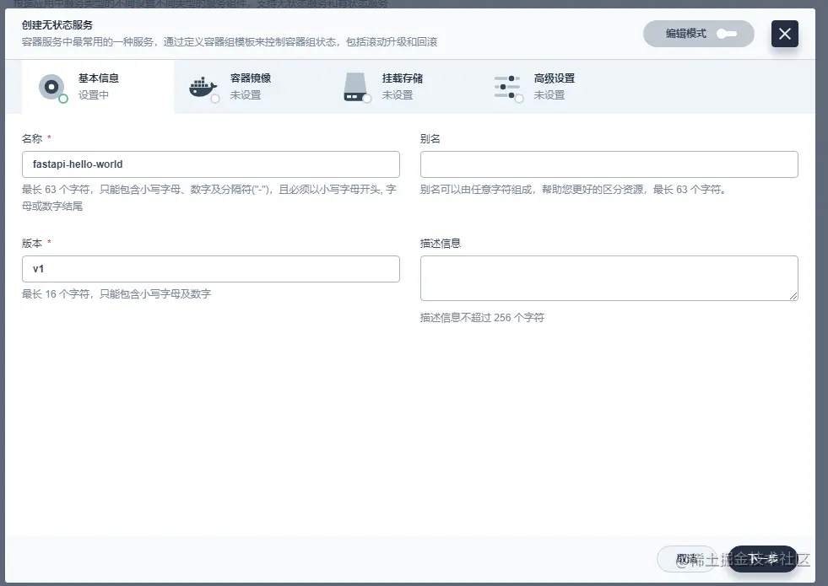
Task: Open the 容器镜像 step tab
Action: [x=250, y=87]
